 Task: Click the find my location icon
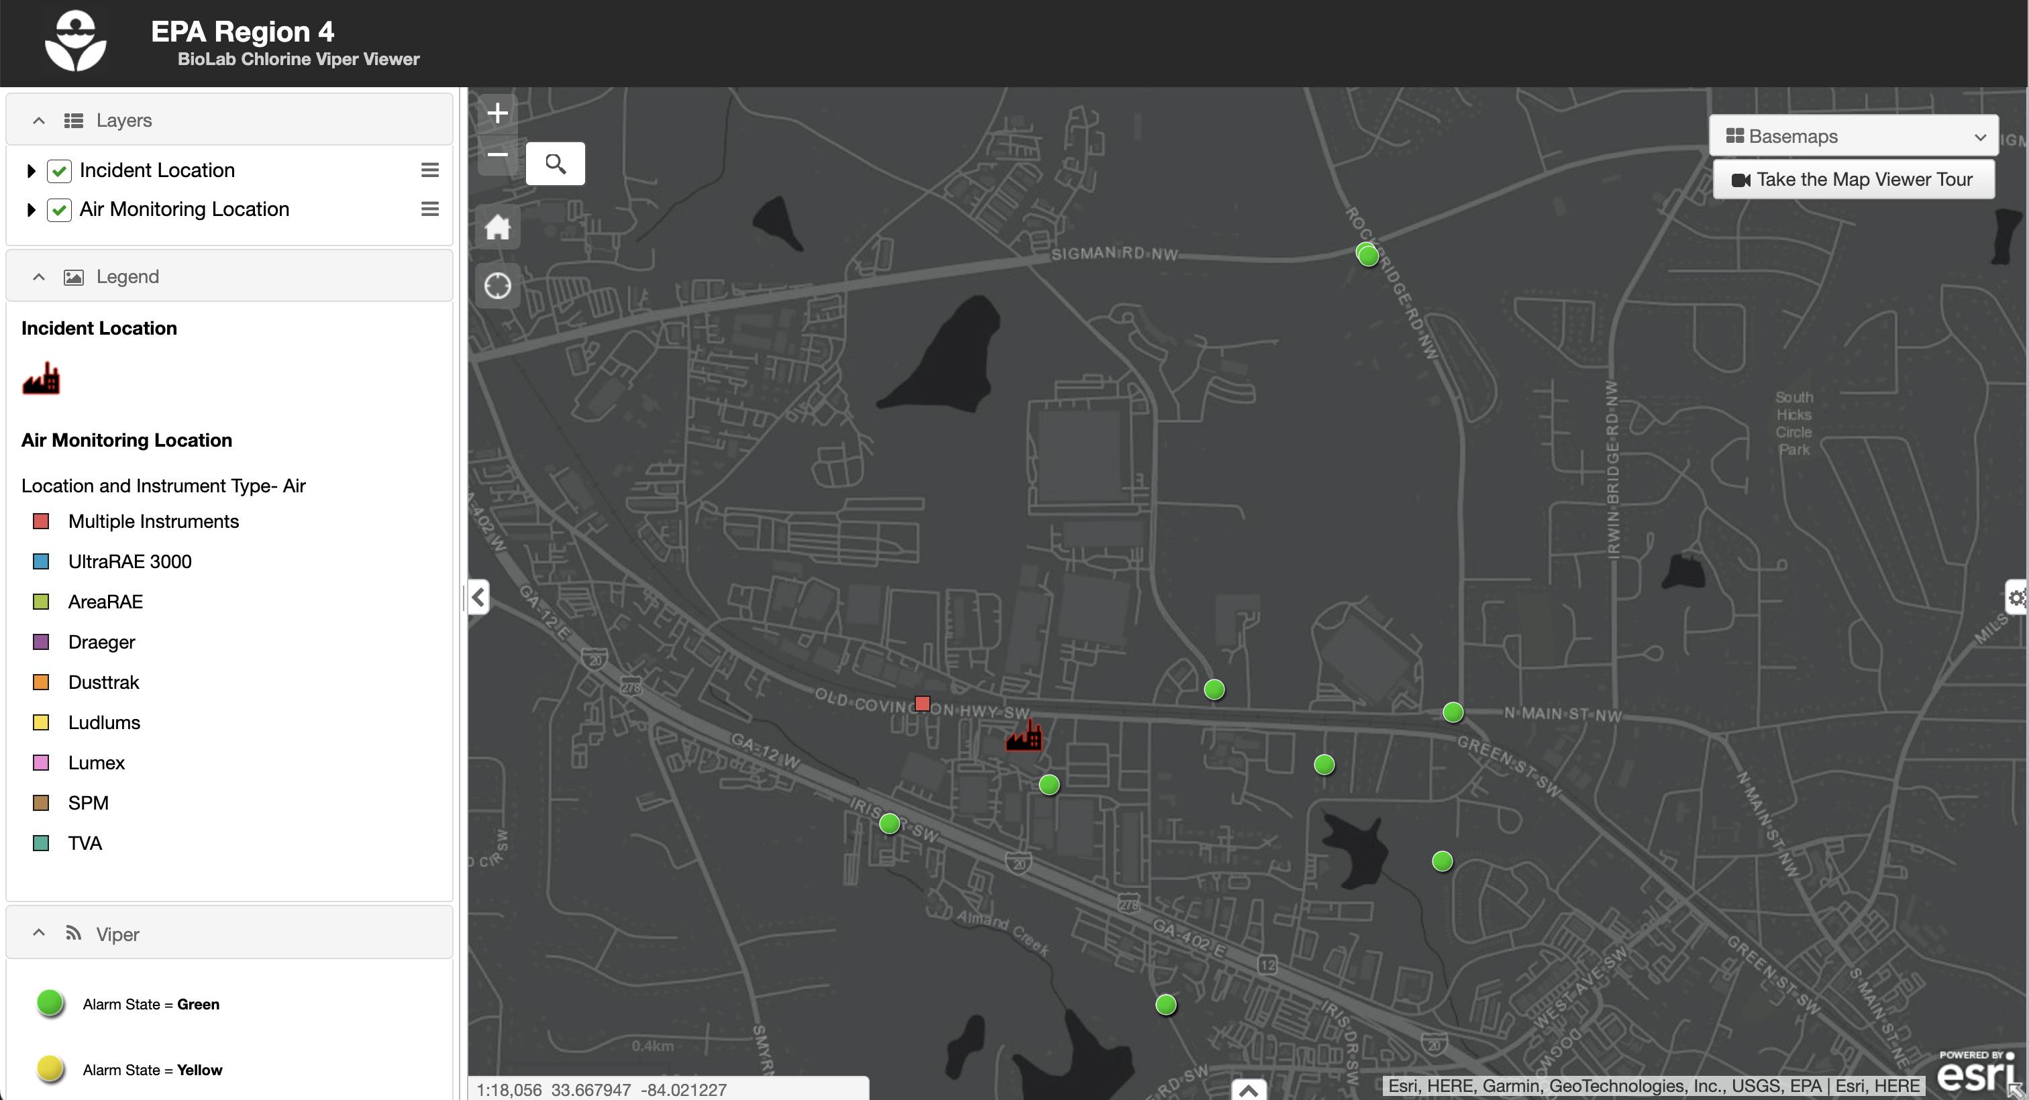click(498, 286)
